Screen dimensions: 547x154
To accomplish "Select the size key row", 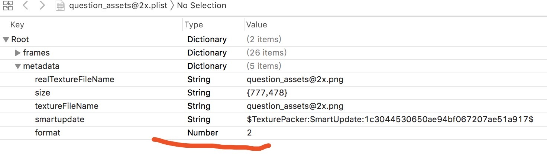I will (42, 93).
